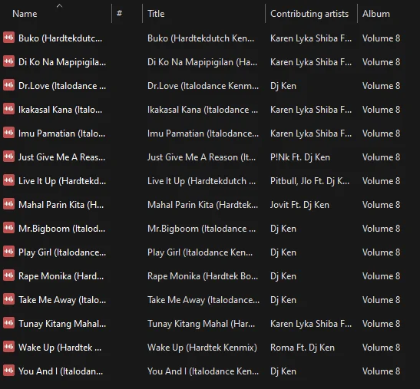Select file name Live It Up (Hardtekd...
Viewport: 420px width, 389px height.
[x=62, y=181]
